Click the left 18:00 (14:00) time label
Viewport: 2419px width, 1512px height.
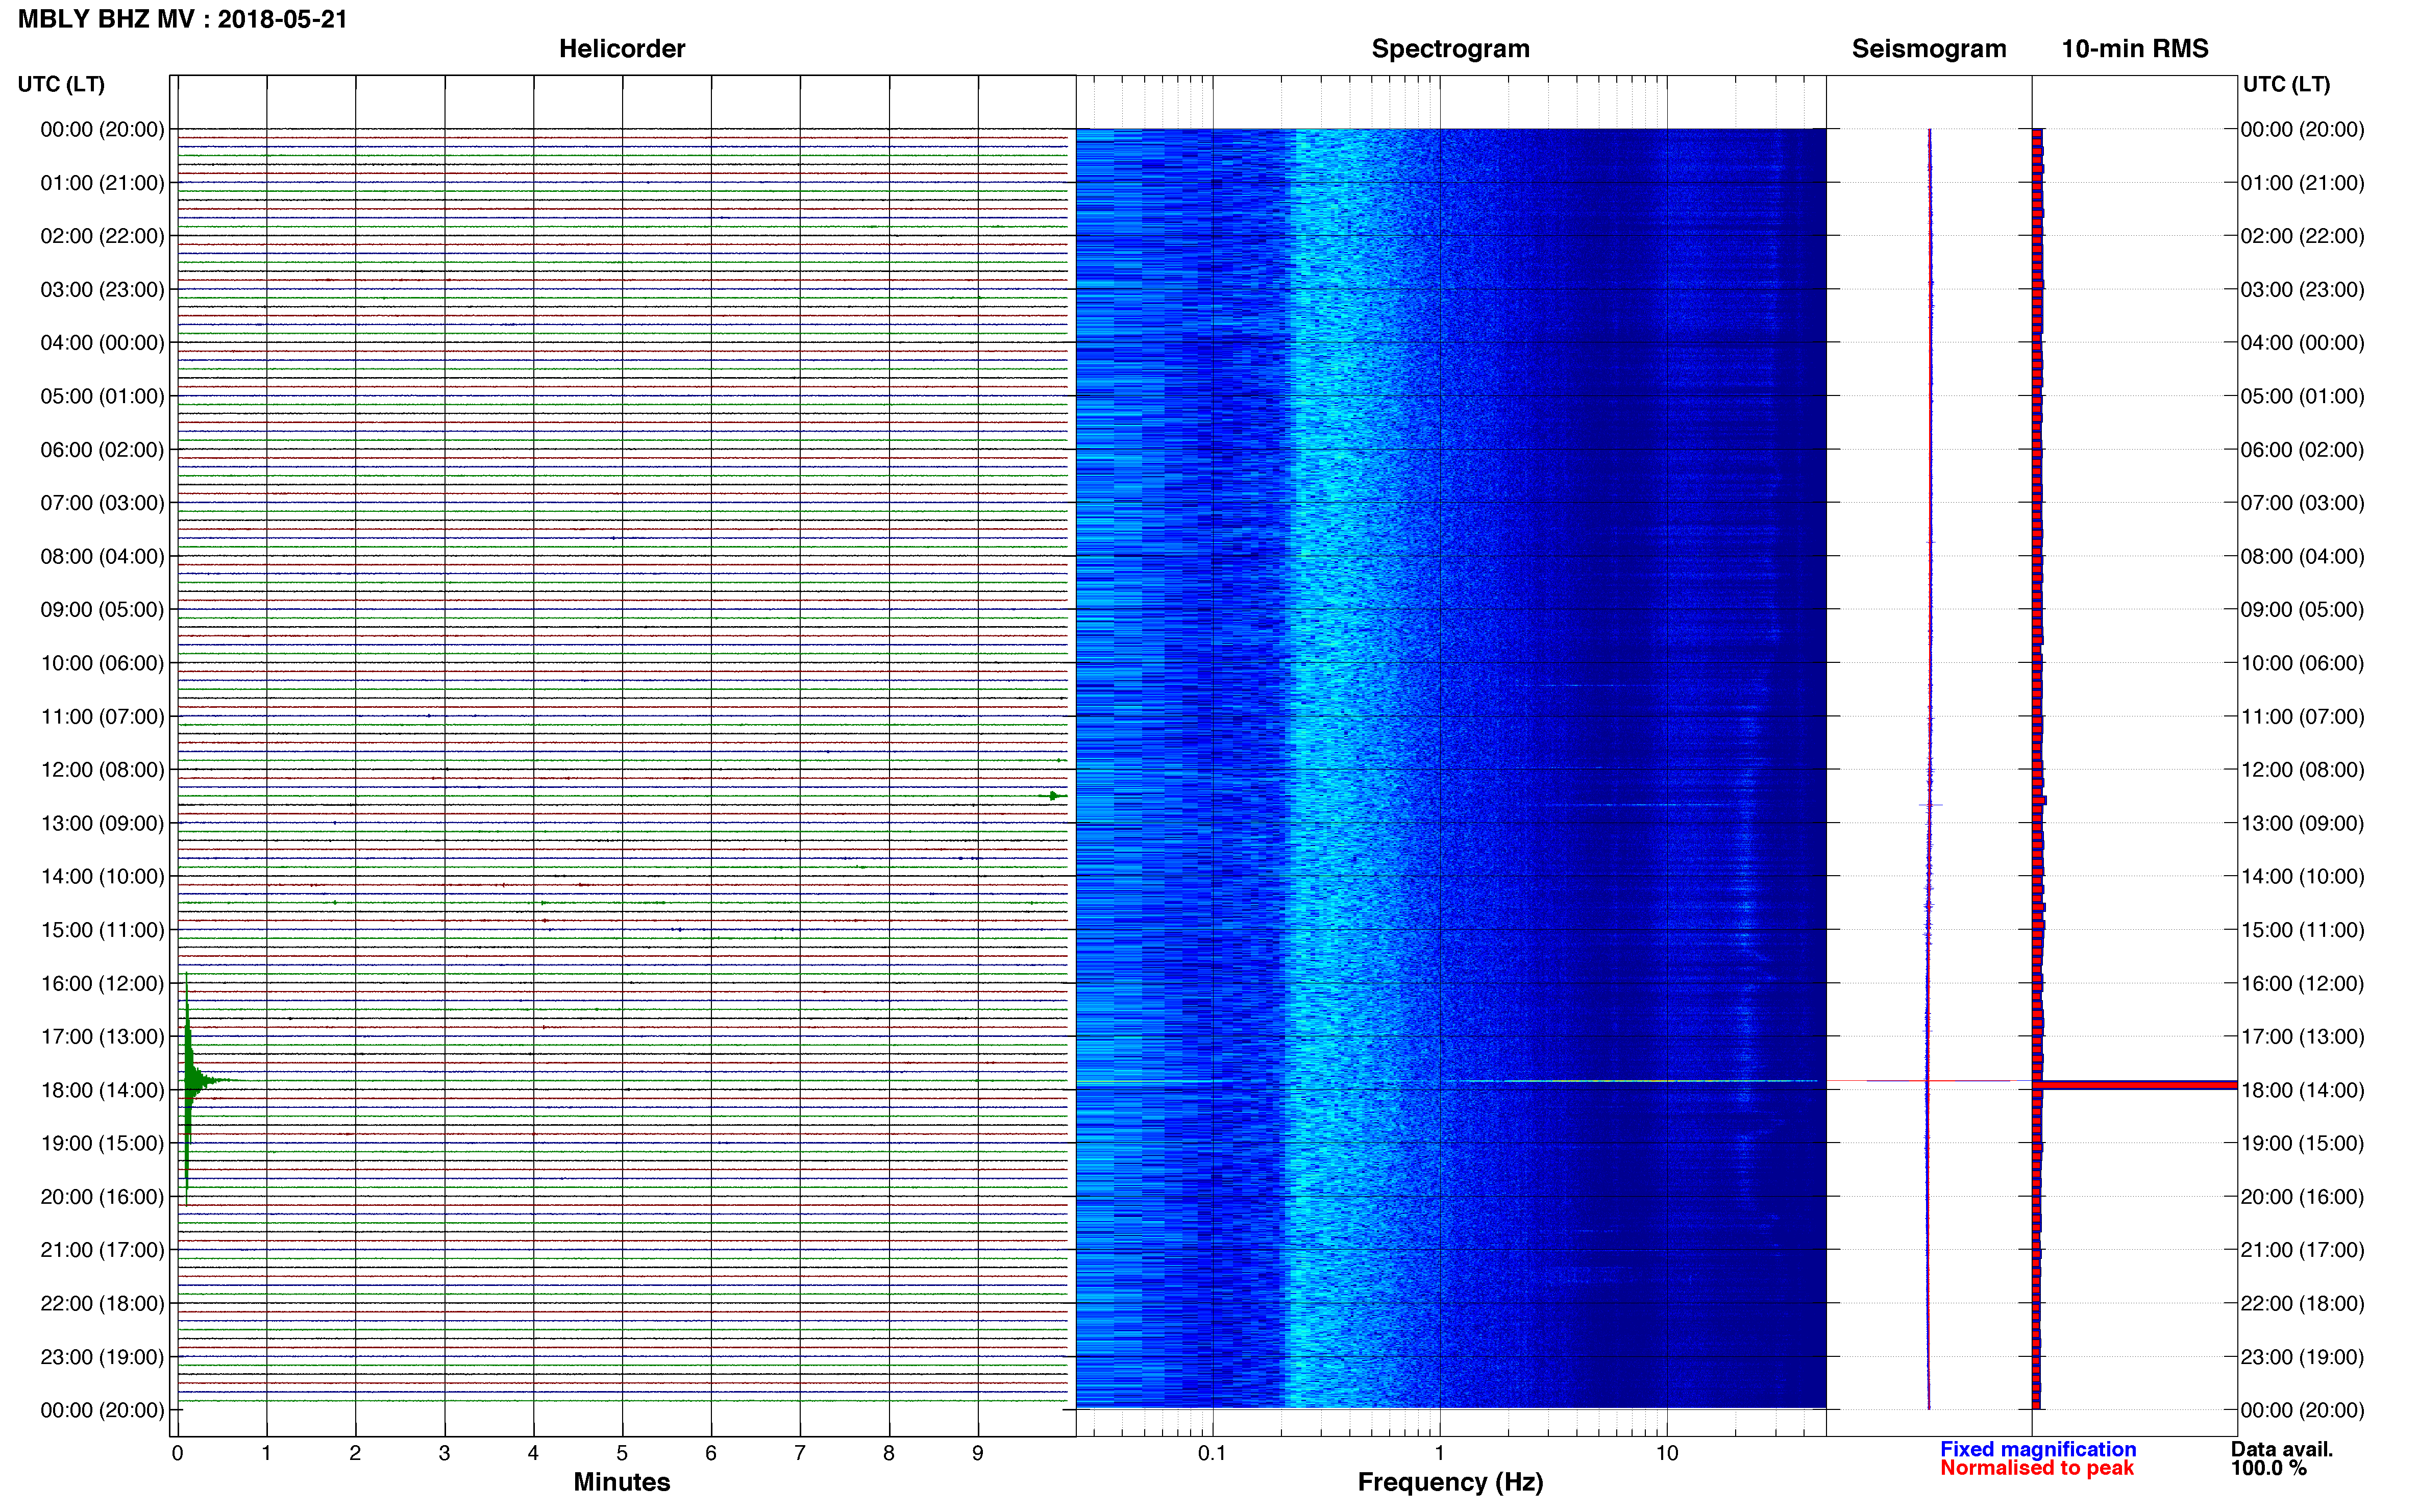[102, 1090]
